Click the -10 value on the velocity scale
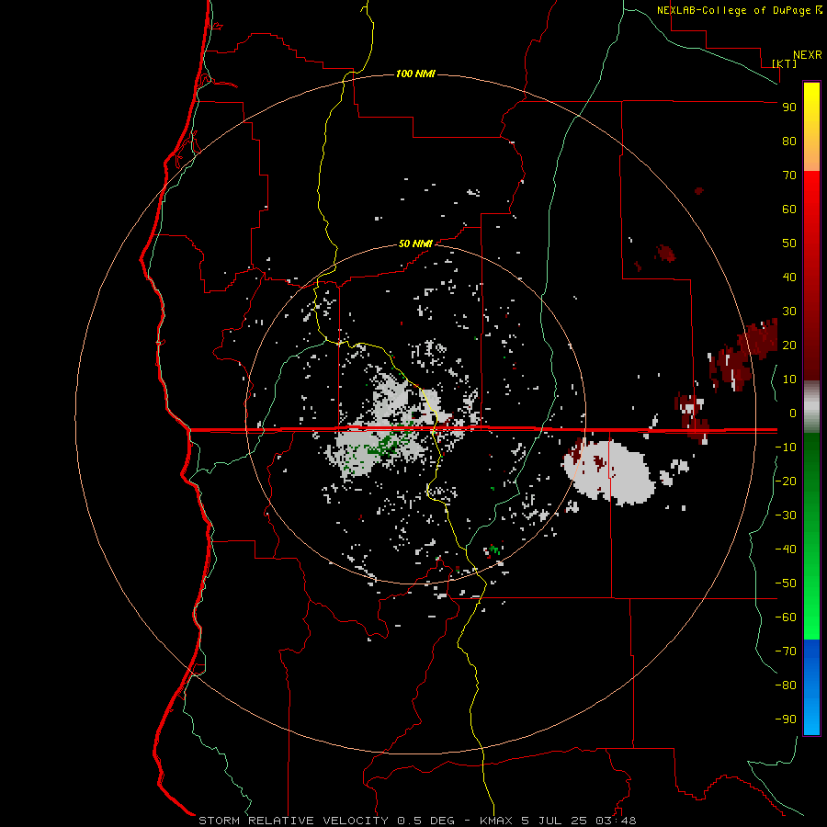The image size is (827, 827). [786, 447]
